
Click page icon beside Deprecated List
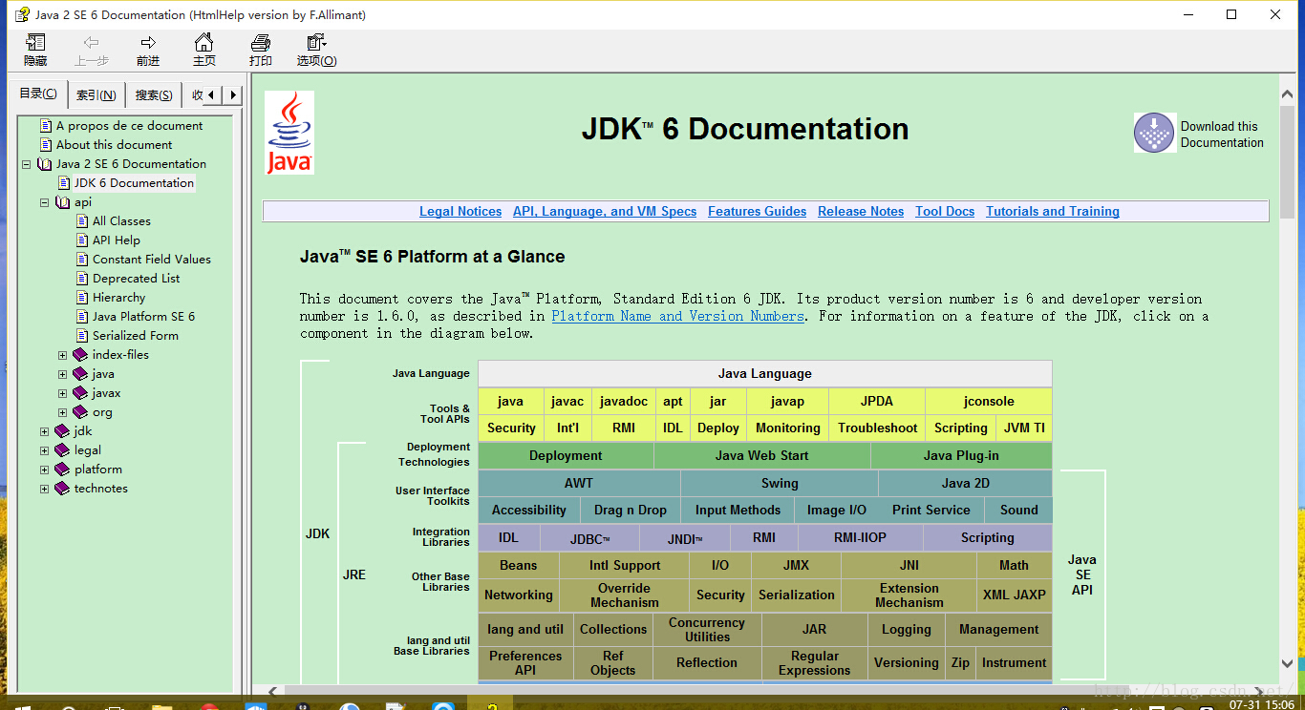click(83, 279)
